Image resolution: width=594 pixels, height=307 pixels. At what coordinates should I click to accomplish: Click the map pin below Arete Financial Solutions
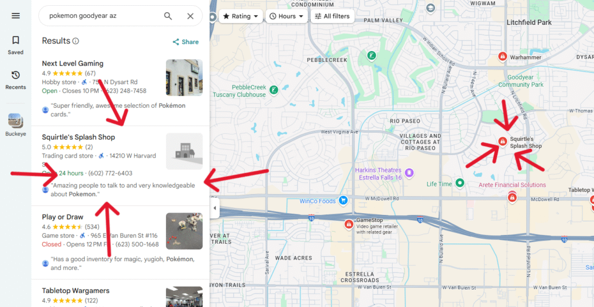tap(512, 197)
